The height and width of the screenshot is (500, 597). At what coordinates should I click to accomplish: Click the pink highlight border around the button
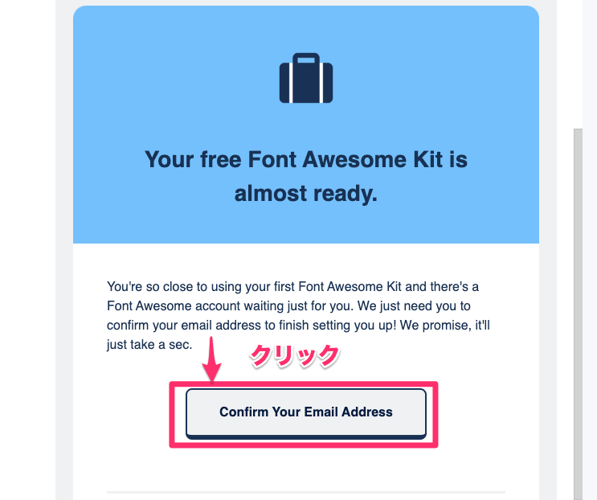coord(304,384)
